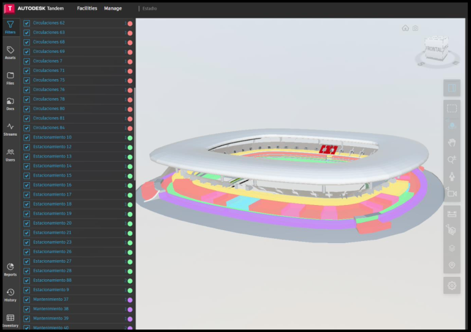The height and width of the screenshot is (332, 471).
Task: Uncheck Estacionamiento 88 checkbox
Action: click(x=27, y=280)
